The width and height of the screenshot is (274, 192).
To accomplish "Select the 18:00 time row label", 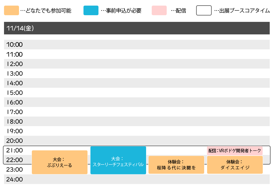I will pos(14,122).
